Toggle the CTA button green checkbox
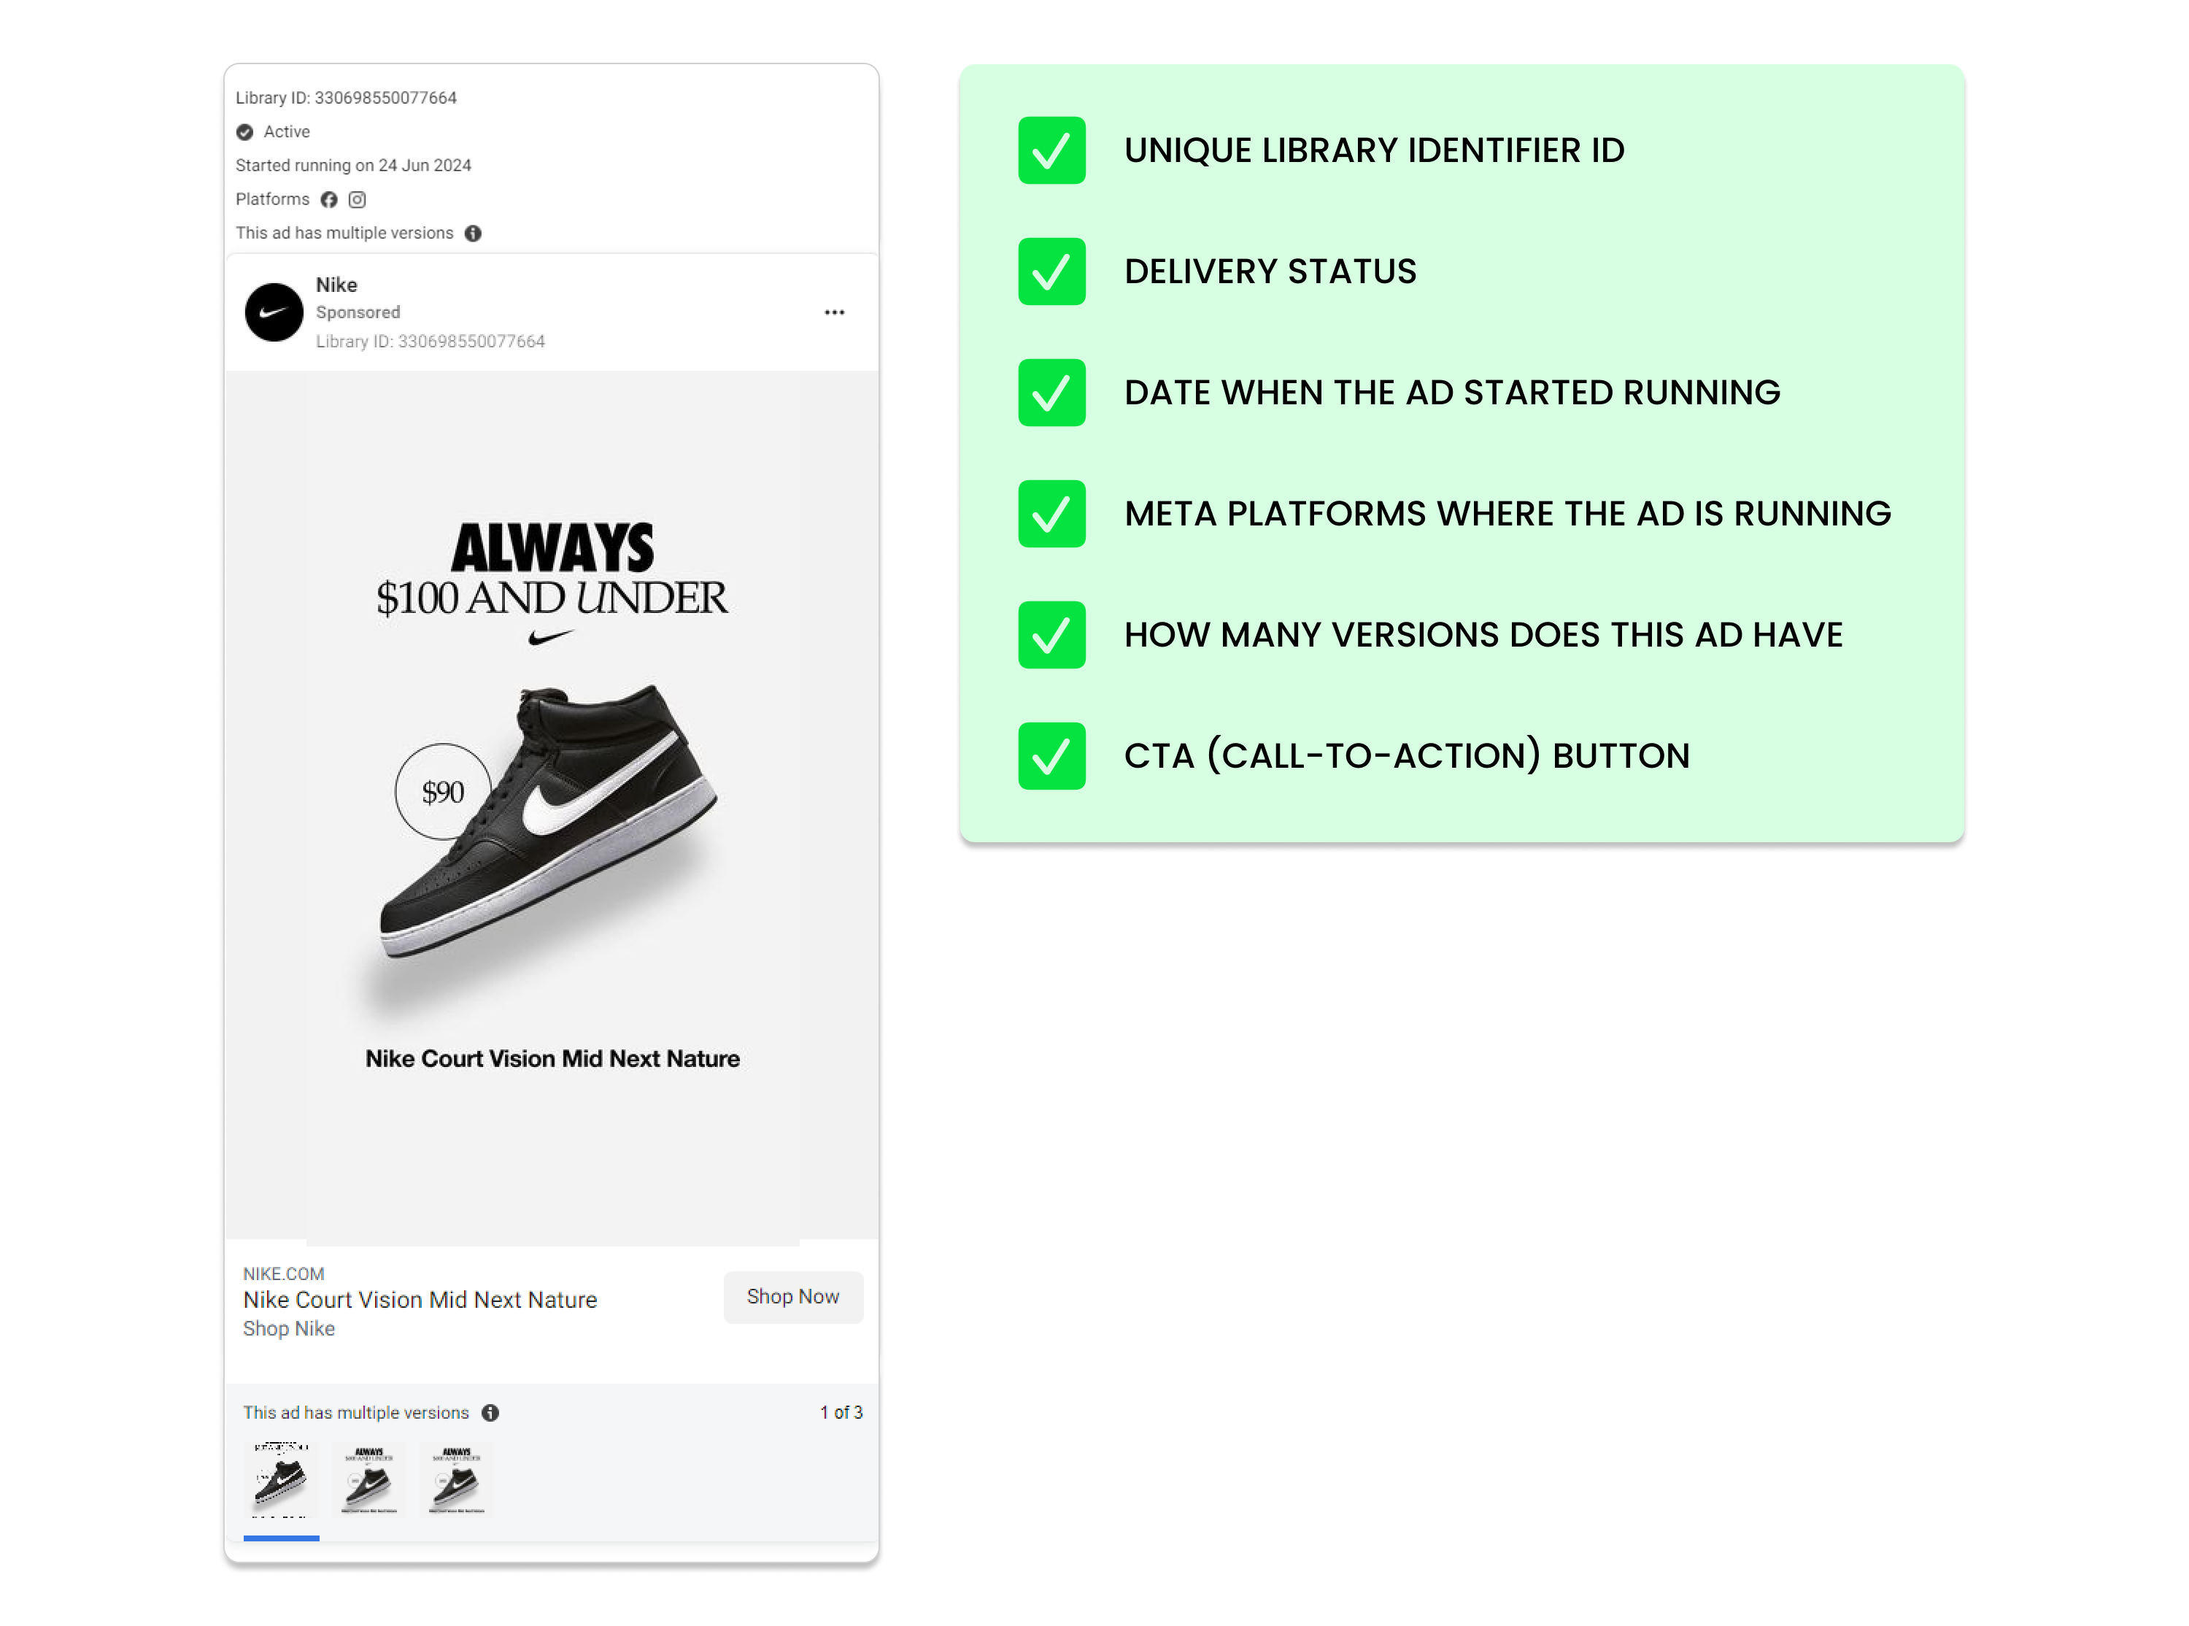The height and width of the screenshot is (1626, 2189). [x=1050, y=755]
